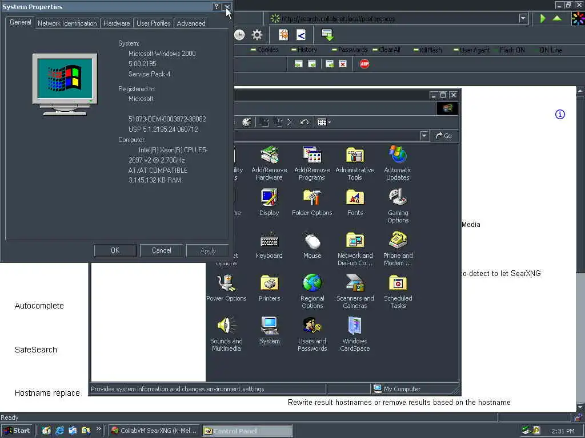Click the green play/go arrow in browser

pyautogui.click(x=543, y=18)
